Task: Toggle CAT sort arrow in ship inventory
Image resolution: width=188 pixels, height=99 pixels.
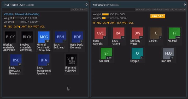Action: (x=108, y=23)
